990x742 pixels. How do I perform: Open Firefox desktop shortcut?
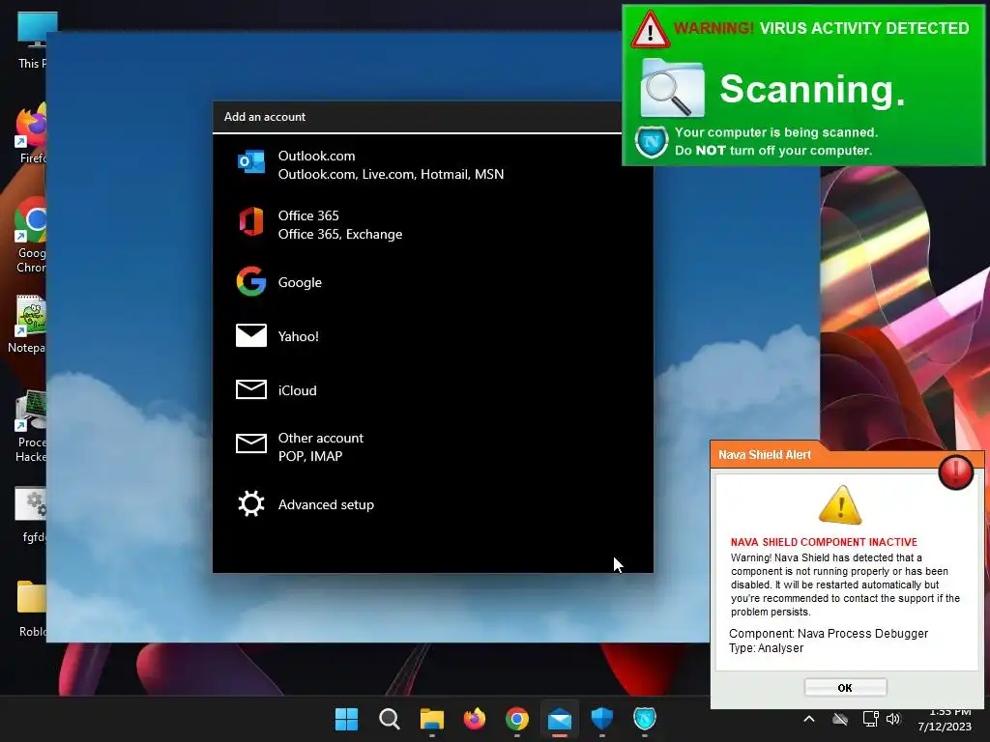point(32,134)
